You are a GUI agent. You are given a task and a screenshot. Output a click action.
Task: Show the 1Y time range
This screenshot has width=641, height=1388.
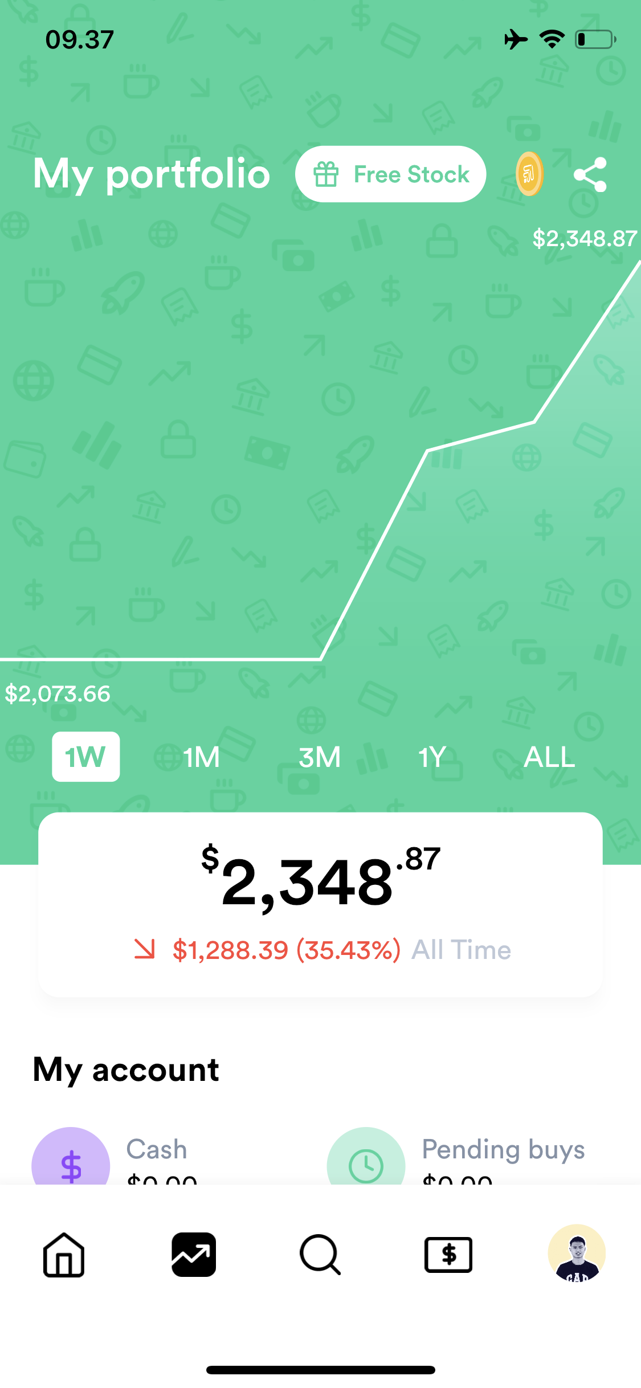click(432, 757)
